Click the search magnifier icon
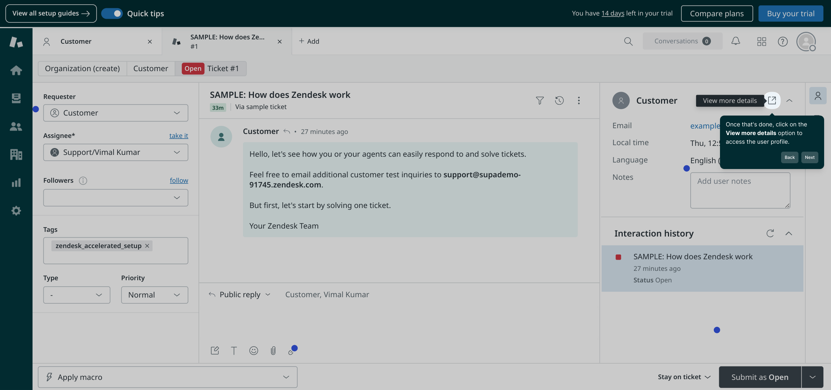 628,42
